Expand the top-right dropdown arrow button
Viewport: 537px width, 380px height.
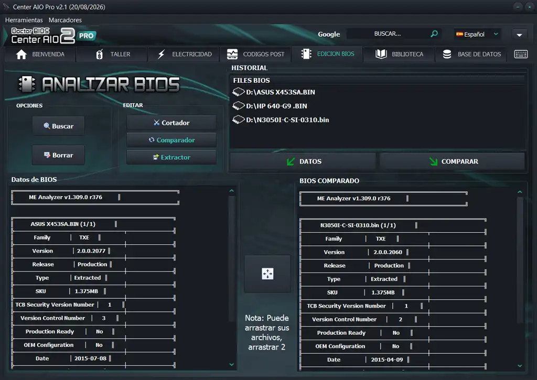pos(520,35)
